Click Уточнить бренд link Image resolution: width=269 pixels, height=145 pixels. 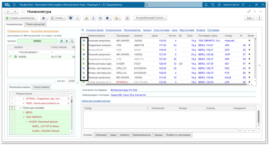[x=95, y=30]
